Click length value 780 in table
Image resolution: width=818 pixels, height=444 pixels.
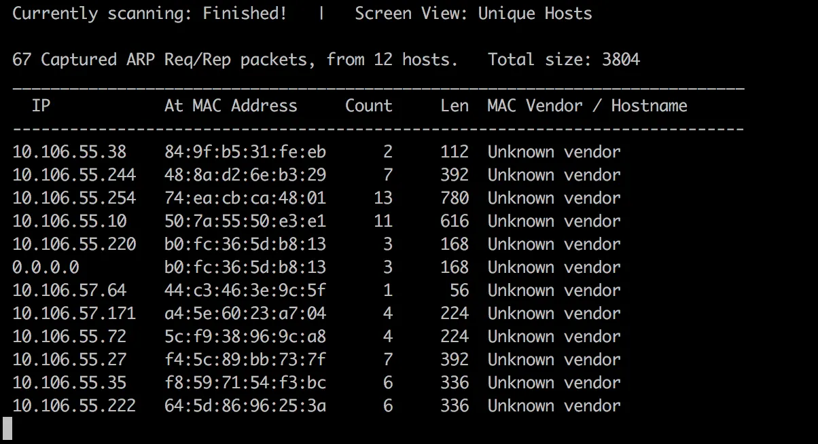(454, 198)
